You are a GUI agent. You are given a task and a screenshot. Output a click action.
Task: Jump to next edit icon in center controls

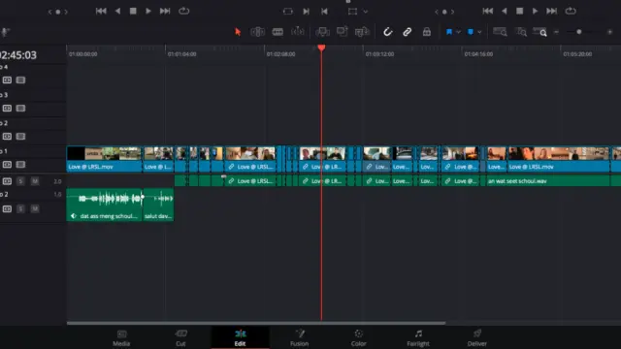click(x=307, y=12)
